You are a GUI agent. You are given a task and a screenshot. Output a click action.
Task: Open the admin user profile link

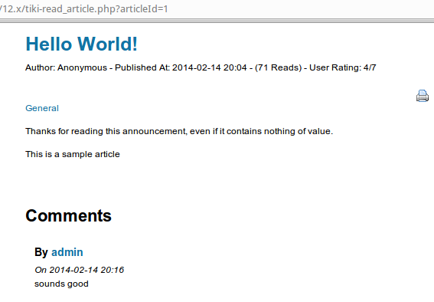67,252
